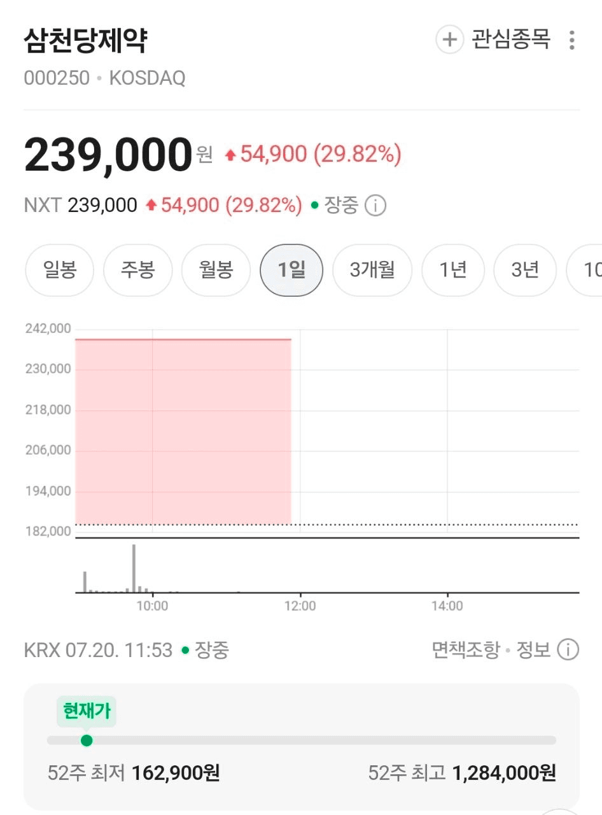Select the 일봉 chart period
This screenshot has width=602, height=815.
pyautogui.click(x=60, y=270)
